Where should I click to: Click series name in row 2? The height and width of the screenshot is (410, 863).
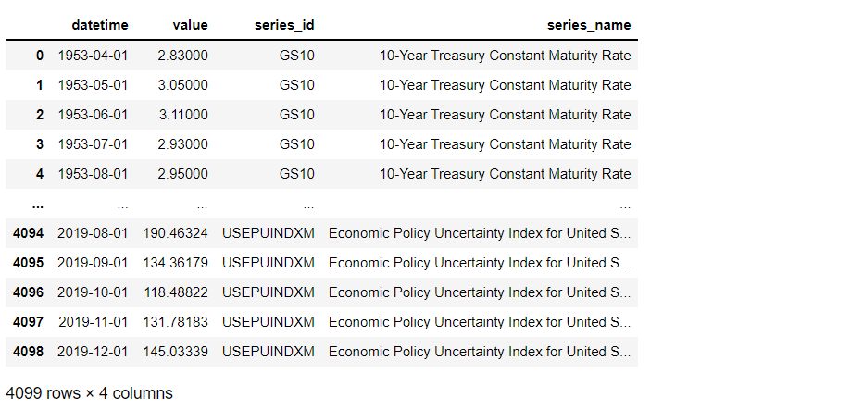pyautogui.click(x=505, y=115)
